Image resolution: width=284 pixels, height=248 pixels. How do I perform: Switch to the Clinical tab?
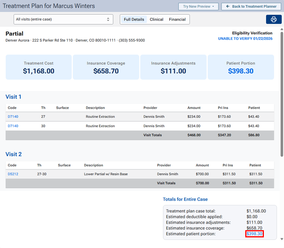coord(156,19)
